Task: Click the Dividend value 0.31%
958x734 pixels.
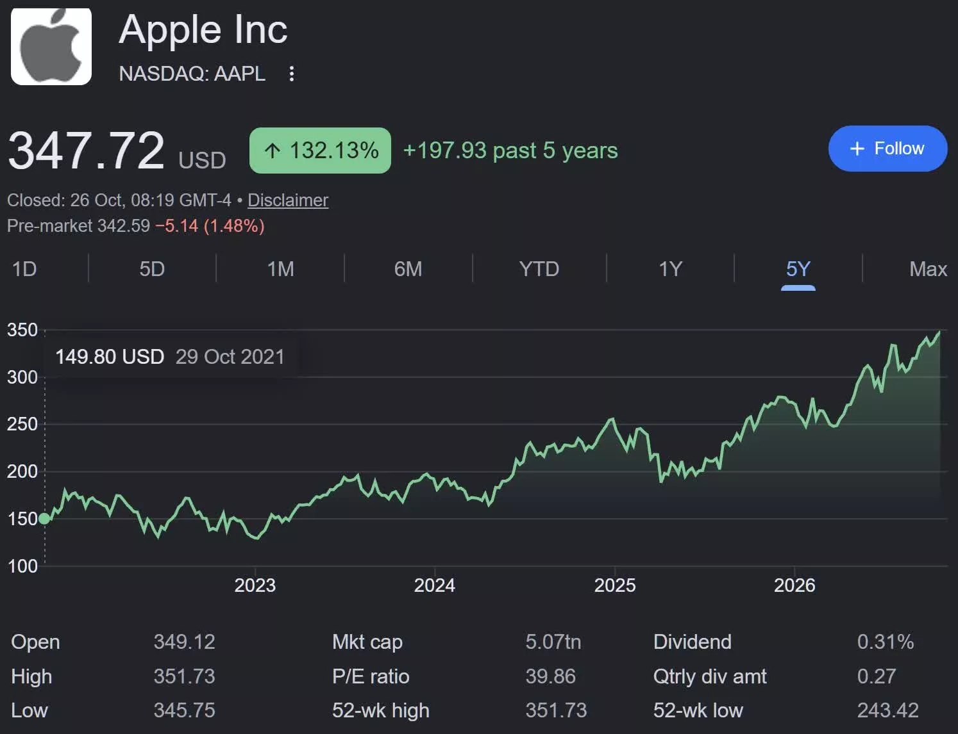Action: point(886,642)
